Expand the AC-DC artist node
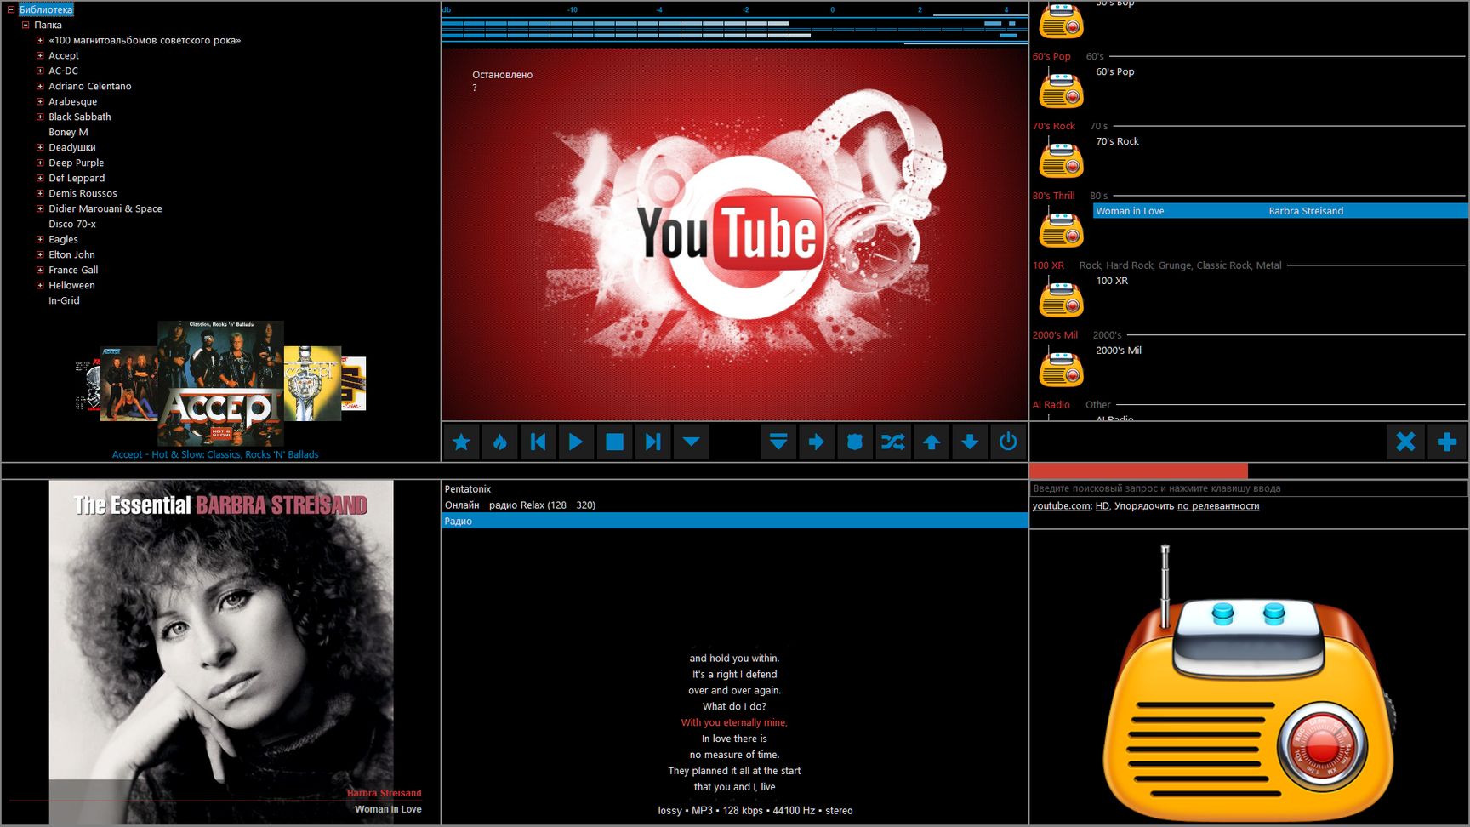 pos(40,71)
